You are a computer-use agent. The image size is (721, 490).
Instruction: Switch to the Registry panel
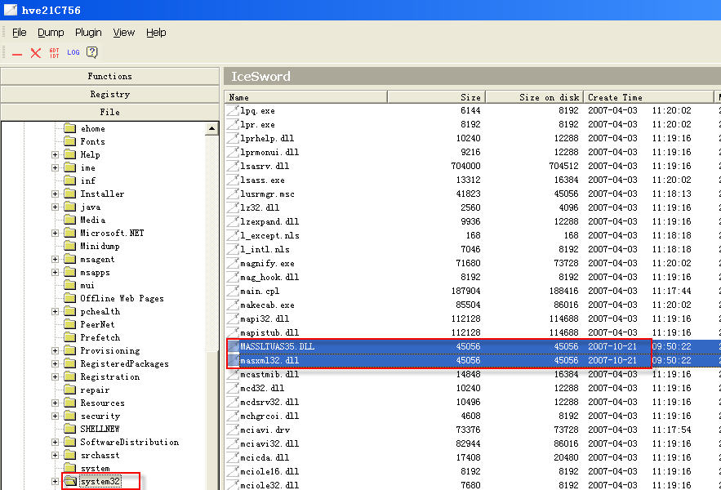110,94
